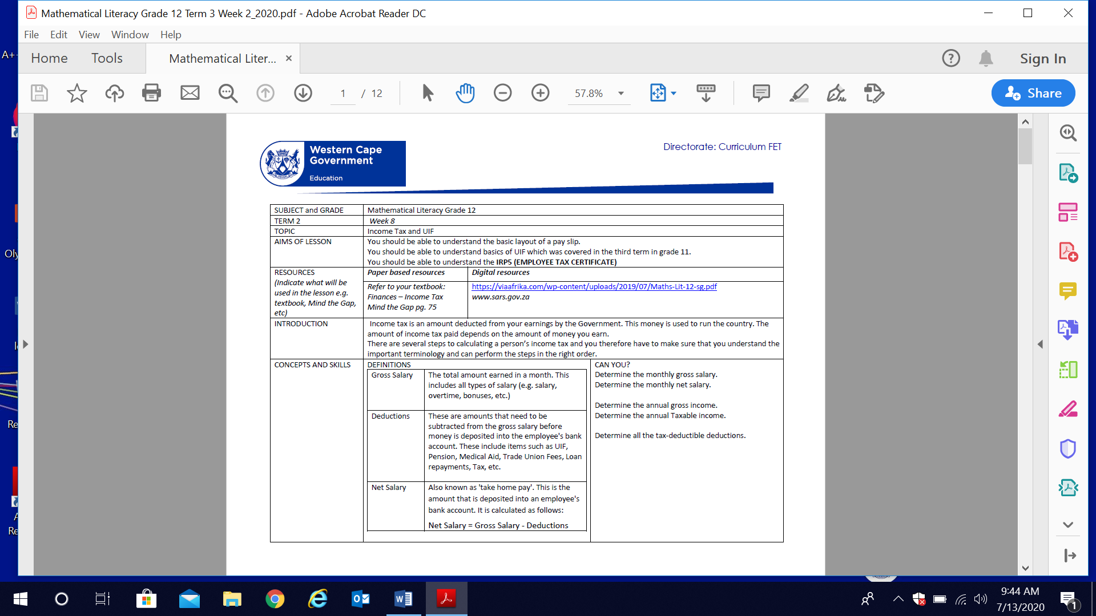This screenshot has width=1096, height=616.
Task: Open Create PDF tool in right pane
Action: click(x=1068, y=252)
